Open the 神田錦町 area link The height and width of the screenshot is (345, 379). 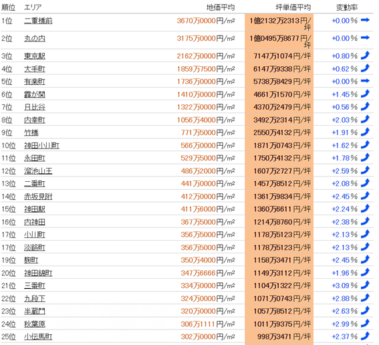click(x=38, y=273)
